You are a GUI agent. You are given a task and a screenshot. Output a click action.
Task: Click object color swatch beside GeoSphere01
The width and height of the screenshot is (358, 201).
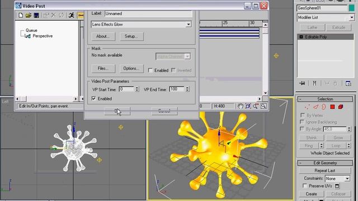352,8
